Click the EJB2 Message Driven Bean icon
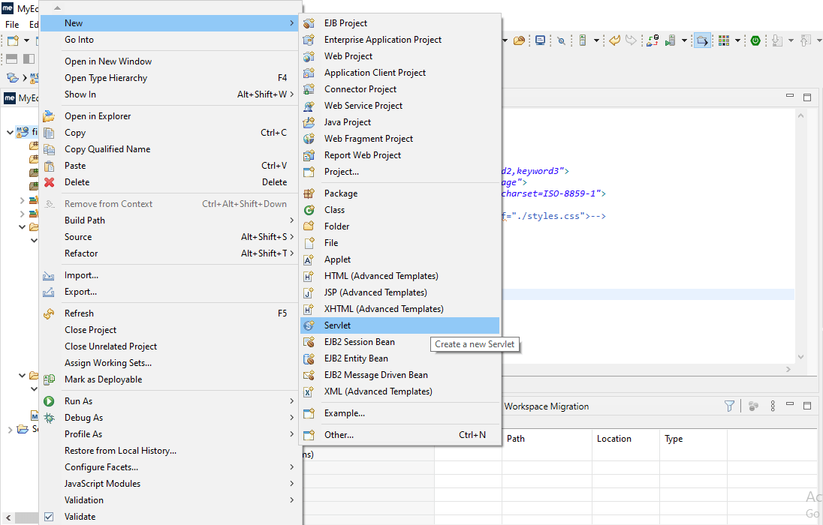 click(x=309, y=375)
